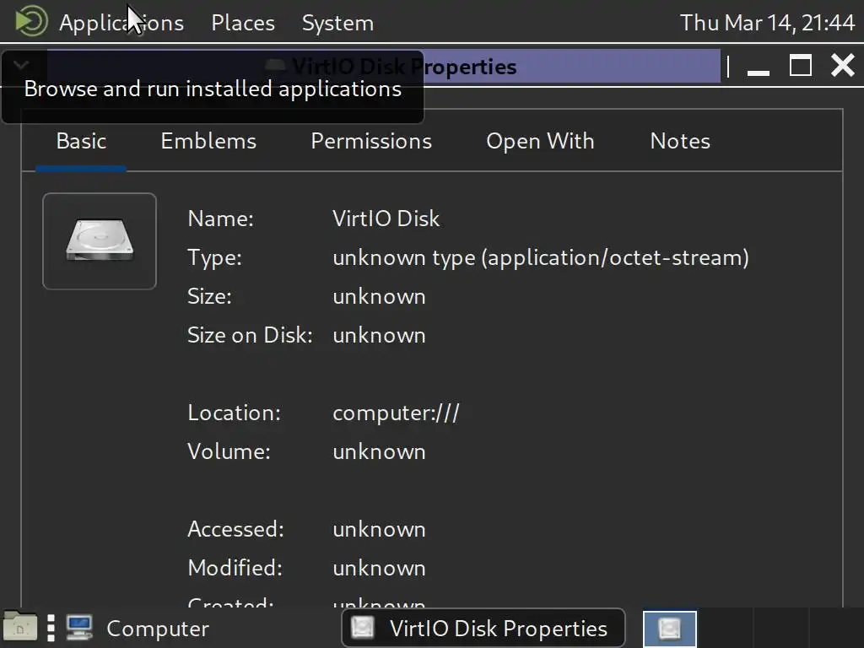Click the show desktop icon in bottom panel
Viewport: 864px width, 648px height.
(20, 627)
